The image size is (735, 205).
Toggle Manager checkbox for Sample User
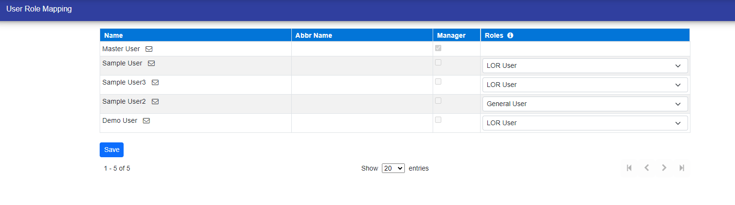438,63
